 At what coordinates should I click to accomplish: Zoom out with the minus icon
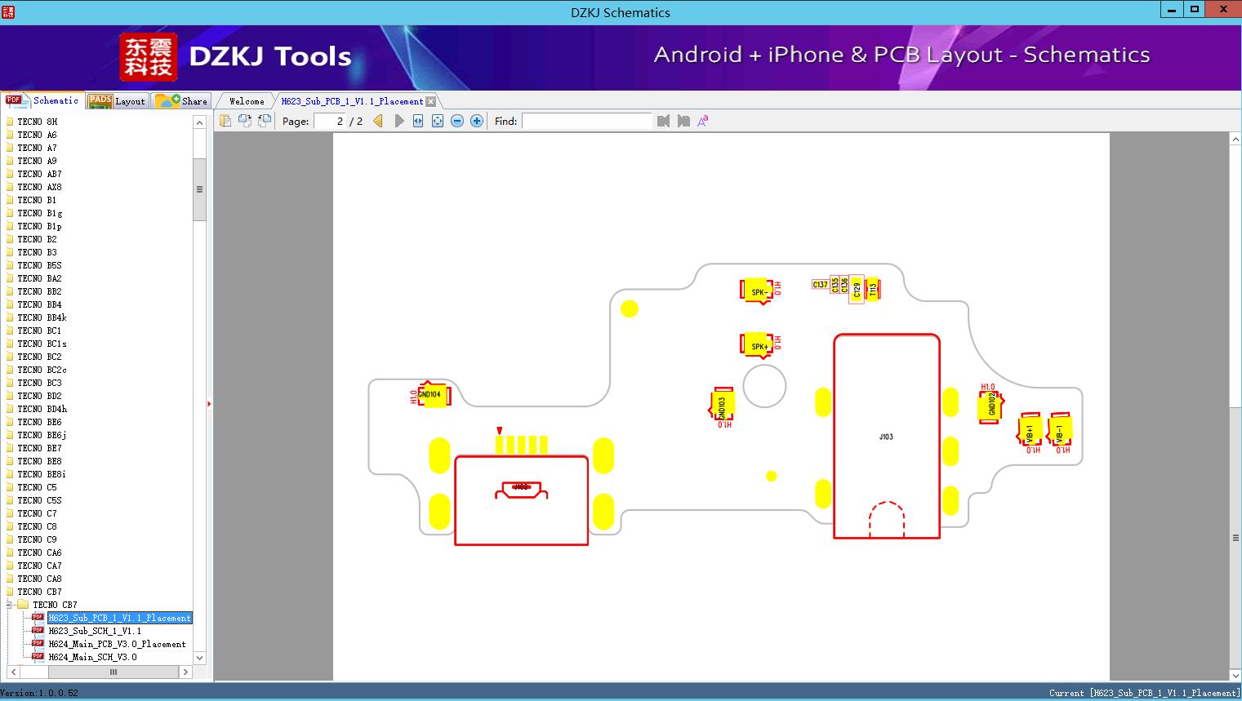[x=457, y=121]
